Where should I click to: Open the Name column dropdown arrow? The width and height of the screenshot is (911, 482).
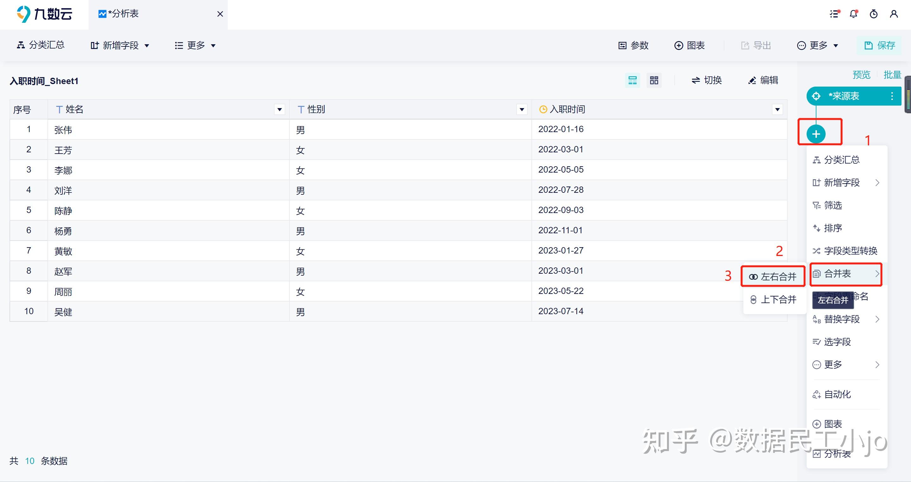(x=279, y=110)
